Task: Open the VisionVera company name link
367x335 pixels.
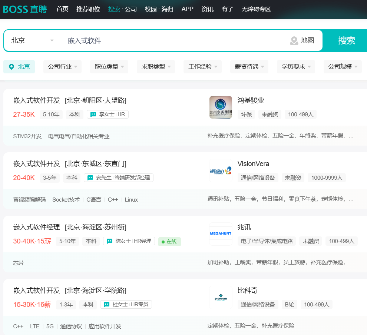Action: click(x=253, y=164)
